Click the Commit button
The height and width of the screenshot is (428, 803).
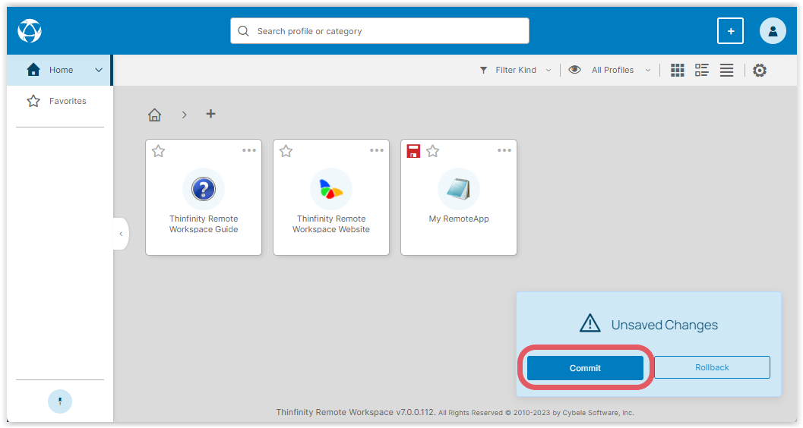(586, 368)
